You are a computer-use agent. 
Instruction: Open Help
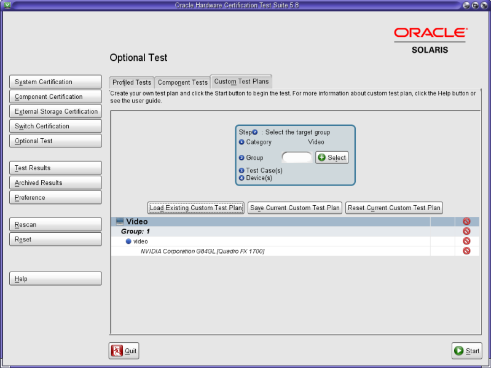point(55,278)
